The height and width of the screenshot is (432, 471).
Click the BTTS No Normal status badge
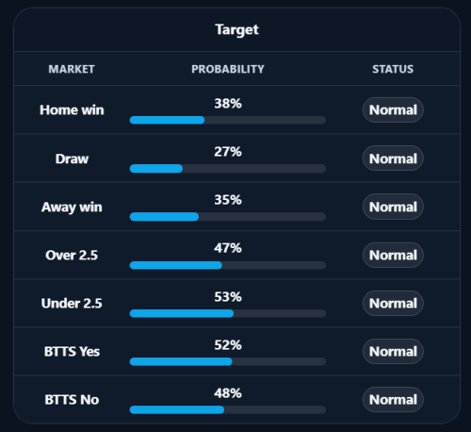point(393,400)
